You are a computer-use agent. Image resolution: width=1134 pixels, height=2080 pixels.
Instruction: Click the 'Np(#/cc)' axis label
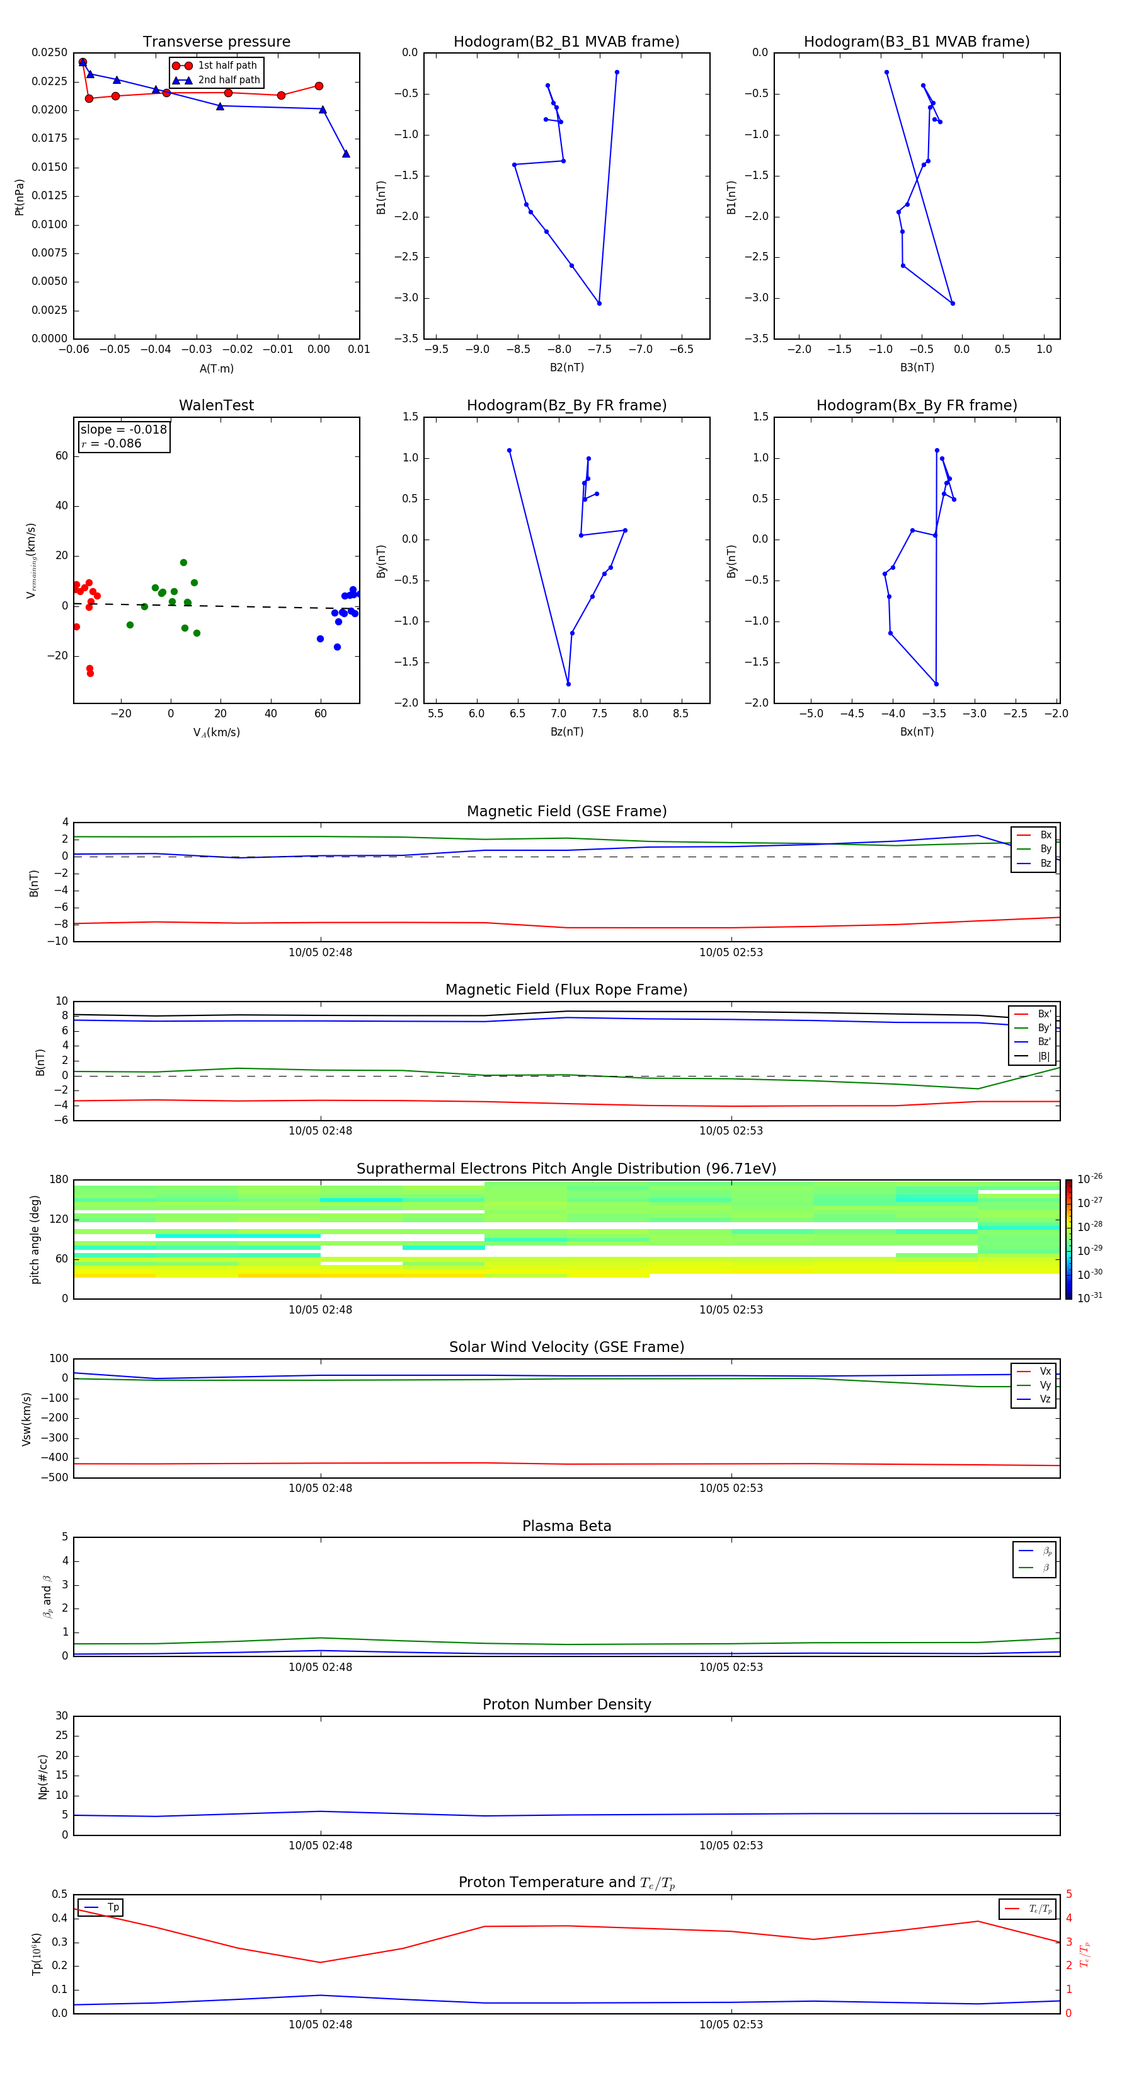pyautogui.click(x=43, y=1776)
